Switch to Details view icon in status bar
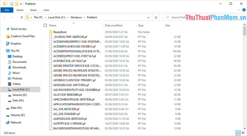This screenshot has height=136, width=247. pyautogui.click(x=238, y=133)
